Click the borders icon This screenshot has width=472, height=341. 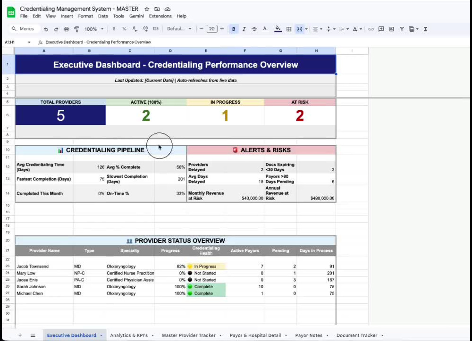click(289, 29)
